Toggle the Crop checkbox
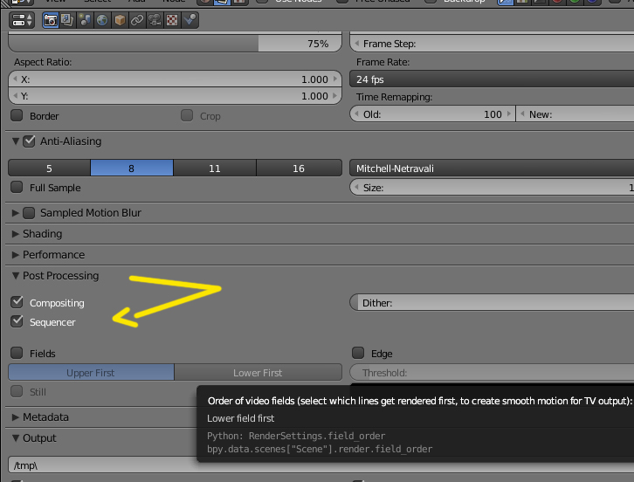634x482 pixels. click(x=187, y=115)
